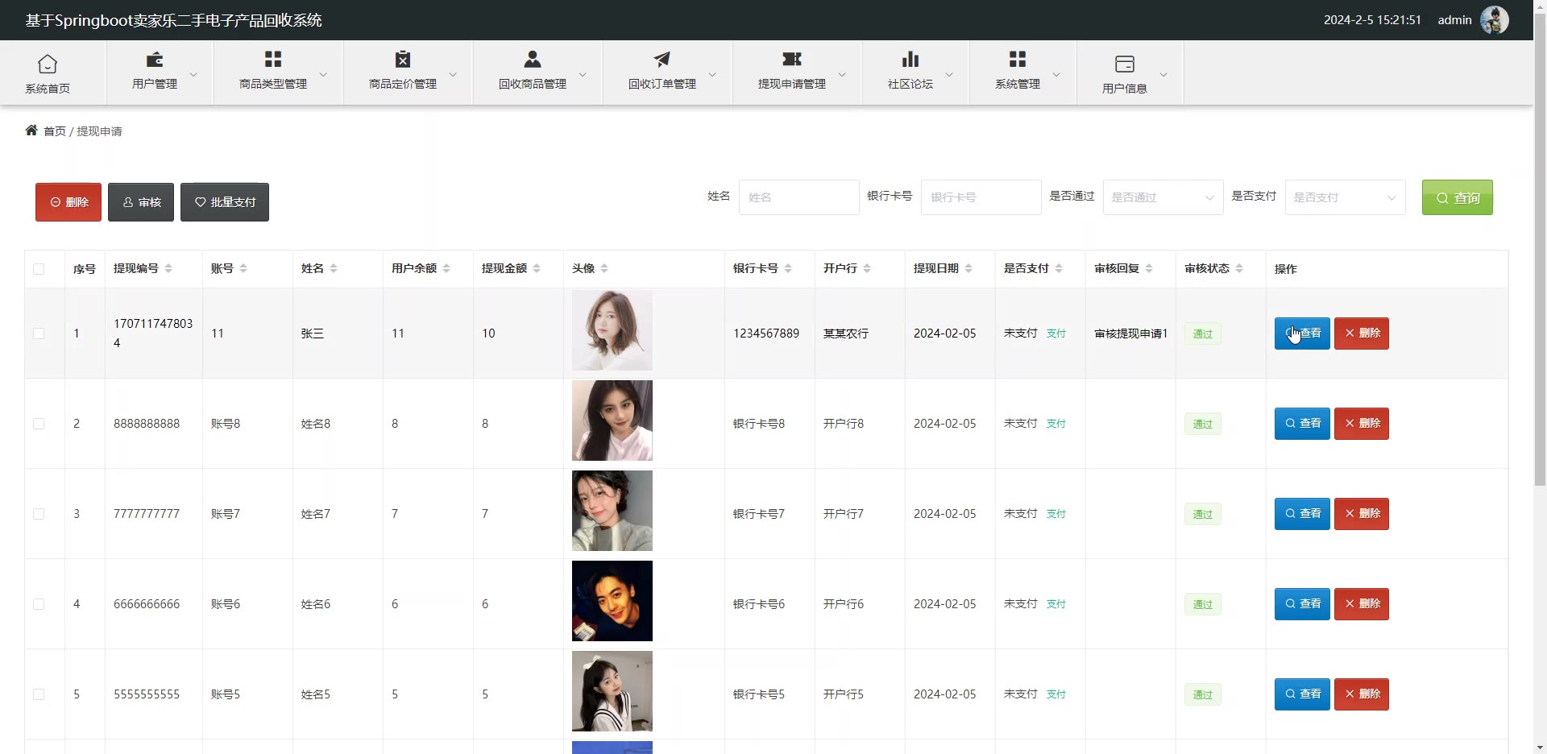Click 通过 status tag for 姓名8
Image resolution: width=1547 pixels, height=754 pixels.
point(1202,424)
